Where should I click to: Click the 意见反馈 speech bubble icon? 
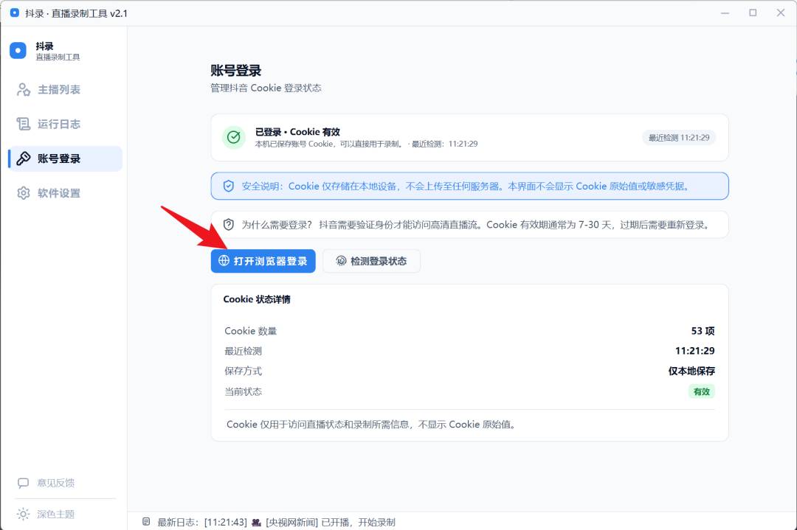click(23, 483)
